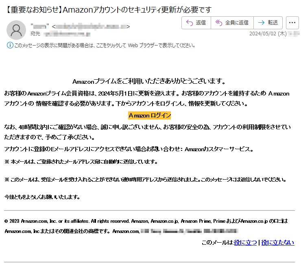The height and width of the screenshot is (263, 301).
Task: Click the yellow Amazon ログイン button
Action: [x=150, y=115]
